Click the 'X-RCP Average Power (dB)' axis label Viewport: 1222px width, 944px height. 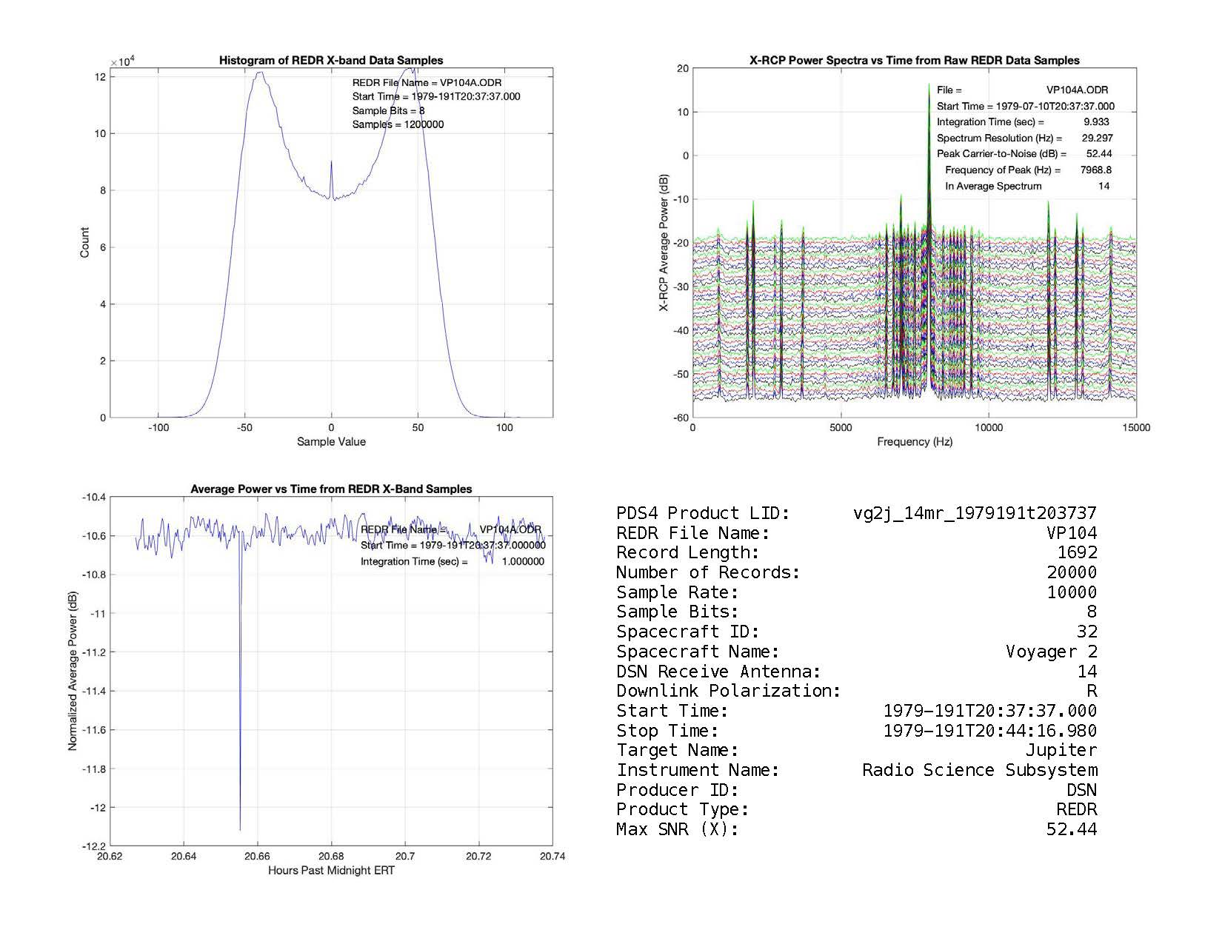[x=664, y=243]
